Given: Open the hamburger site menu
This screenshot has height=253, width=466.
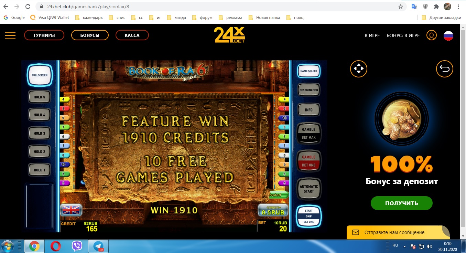Looking at the screenshot, I should click(10, 35).
